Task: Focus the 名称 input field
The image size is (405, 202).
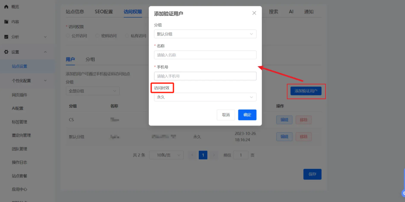Action: (205, 55)
